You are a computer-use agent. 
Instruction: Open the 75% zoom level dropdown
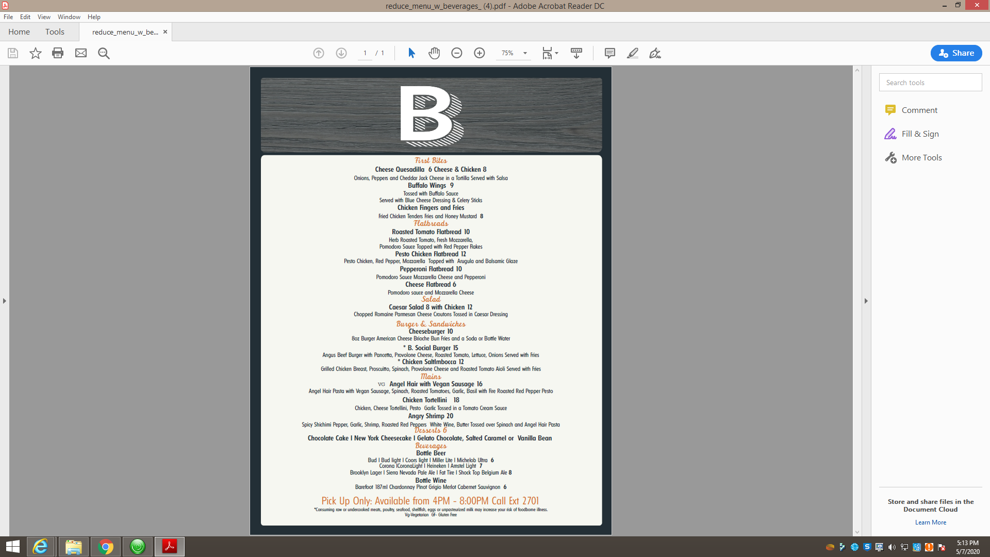click(x=525, y=53)
